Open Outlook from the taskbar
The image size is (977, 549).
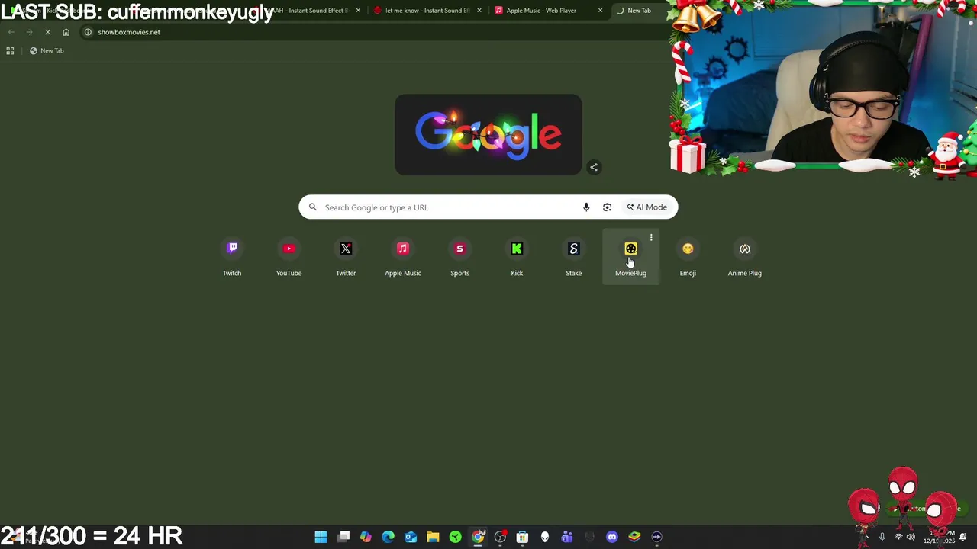point(411,537)
